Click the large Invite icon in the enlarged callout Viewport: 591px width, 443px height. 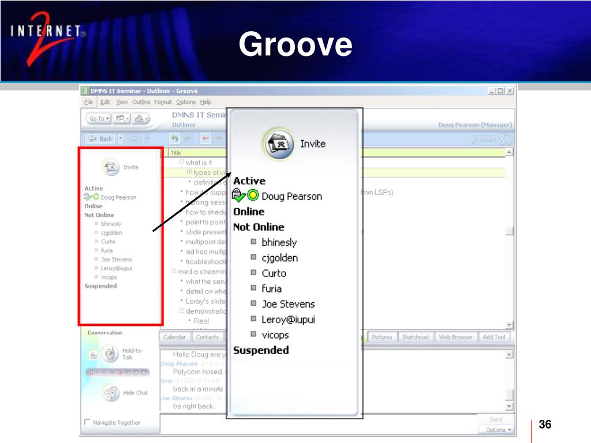(279, 144)
